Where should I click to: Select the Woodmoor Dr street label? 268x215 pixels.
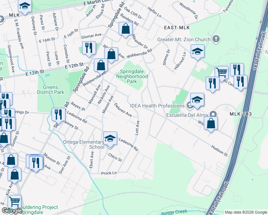point(189,11)
